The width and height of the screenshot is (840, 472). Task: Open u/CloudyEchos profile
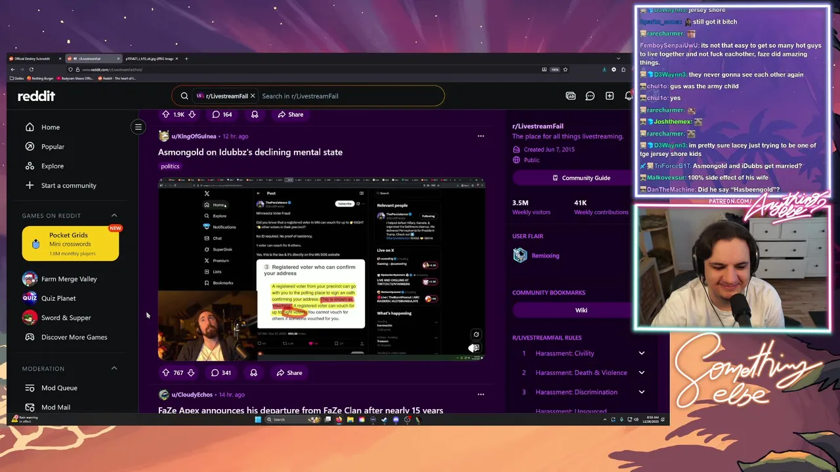point(192,395)
